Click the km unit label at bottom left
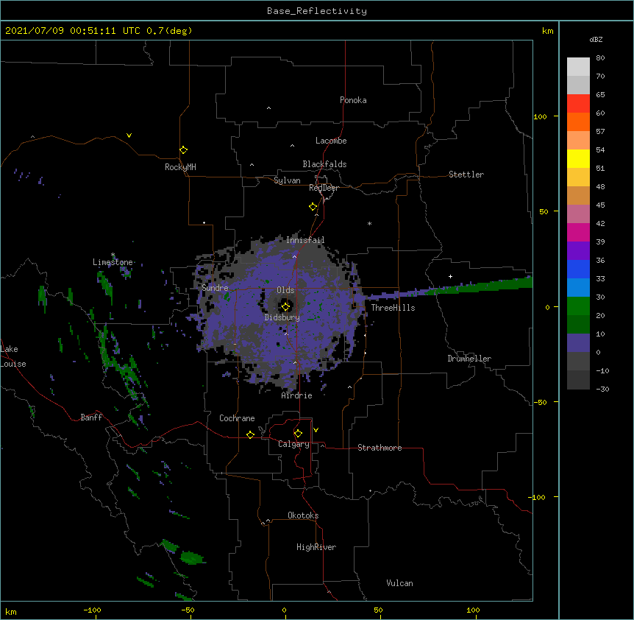Viewport: 634px width, 620px height. click(11, 611)
